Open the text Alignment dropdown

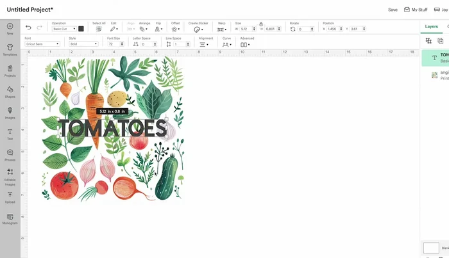(204, 44)
